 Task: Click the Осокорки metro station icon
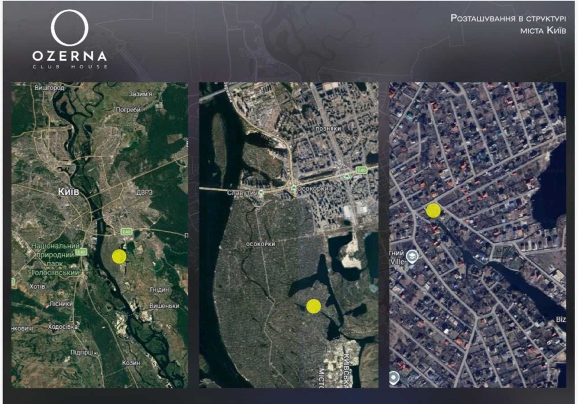coord(294,188)
